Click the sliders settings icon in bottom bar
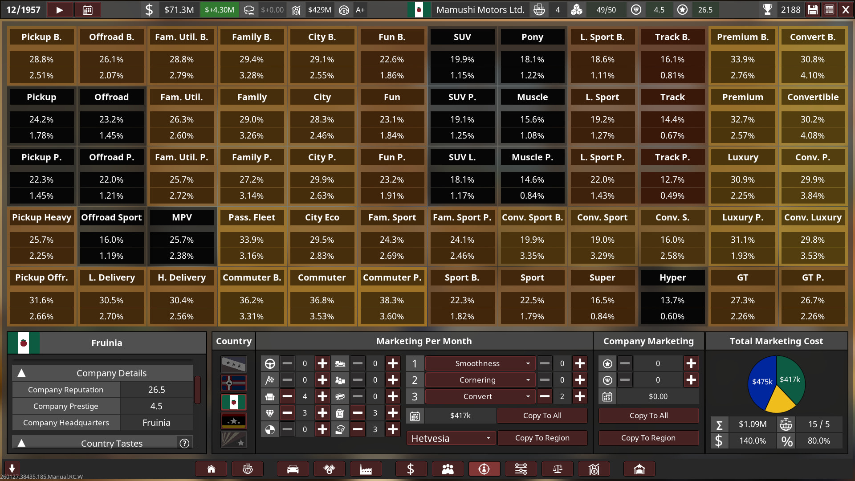The width and height of the screenshot is (855, 481). pos(521,469)
